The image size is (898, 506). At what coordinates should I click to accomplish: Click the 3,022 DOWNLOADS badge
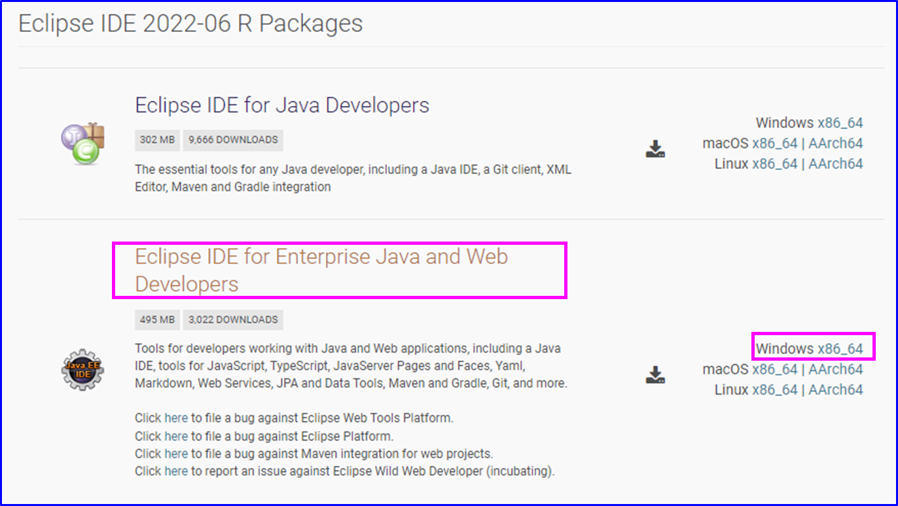233,320
